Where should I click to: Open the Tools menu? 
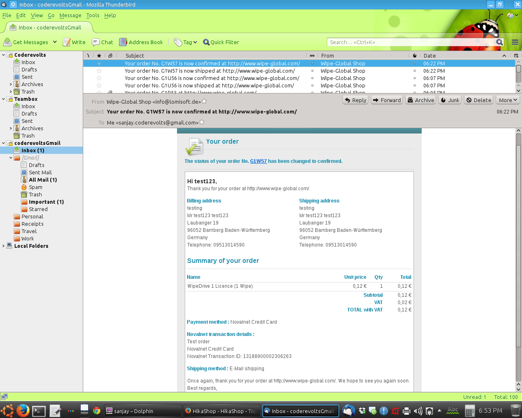click(x=93, y=16)
